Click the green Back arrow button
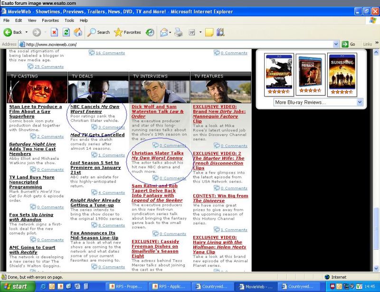This screenshot has width=380, height=292. pos(8,32)
